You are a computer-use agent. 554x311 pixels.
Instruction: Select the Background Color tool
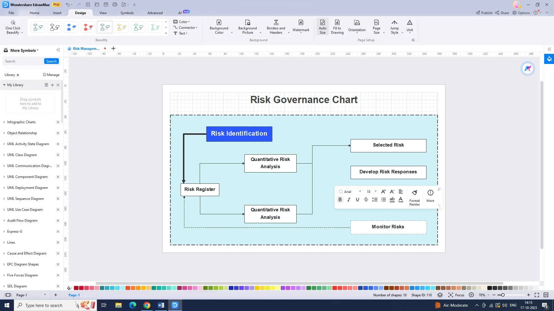coord(219,26)
